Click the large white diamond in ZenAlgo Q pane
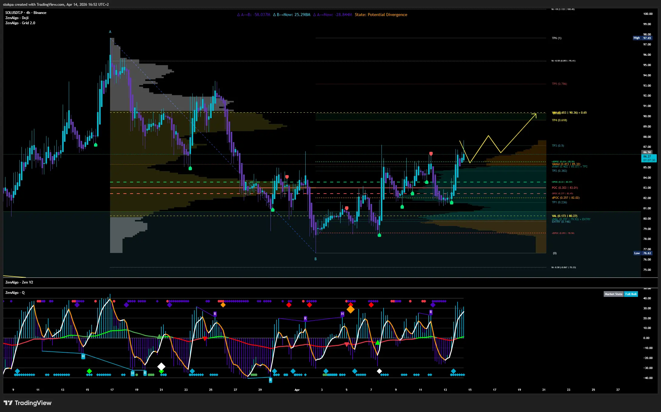The image size is (661, 412). 161,367
